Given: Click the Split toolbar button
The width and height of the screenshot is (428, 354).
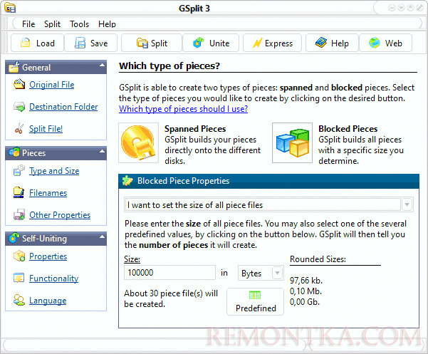Looking at the screenshot, I should (x=152, y=43).
